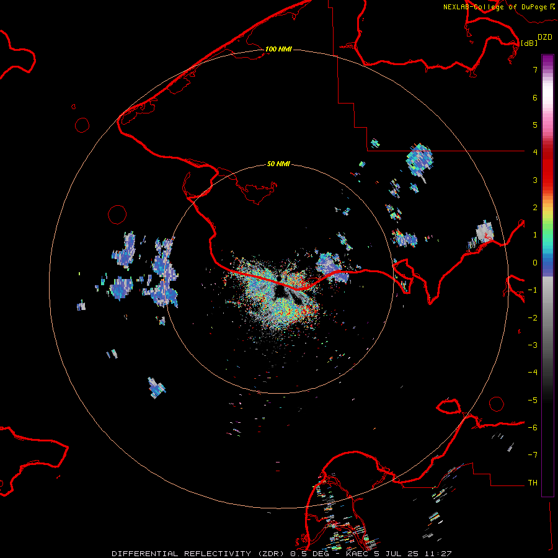Click the positive 1 scale value

tap(535, 235)
